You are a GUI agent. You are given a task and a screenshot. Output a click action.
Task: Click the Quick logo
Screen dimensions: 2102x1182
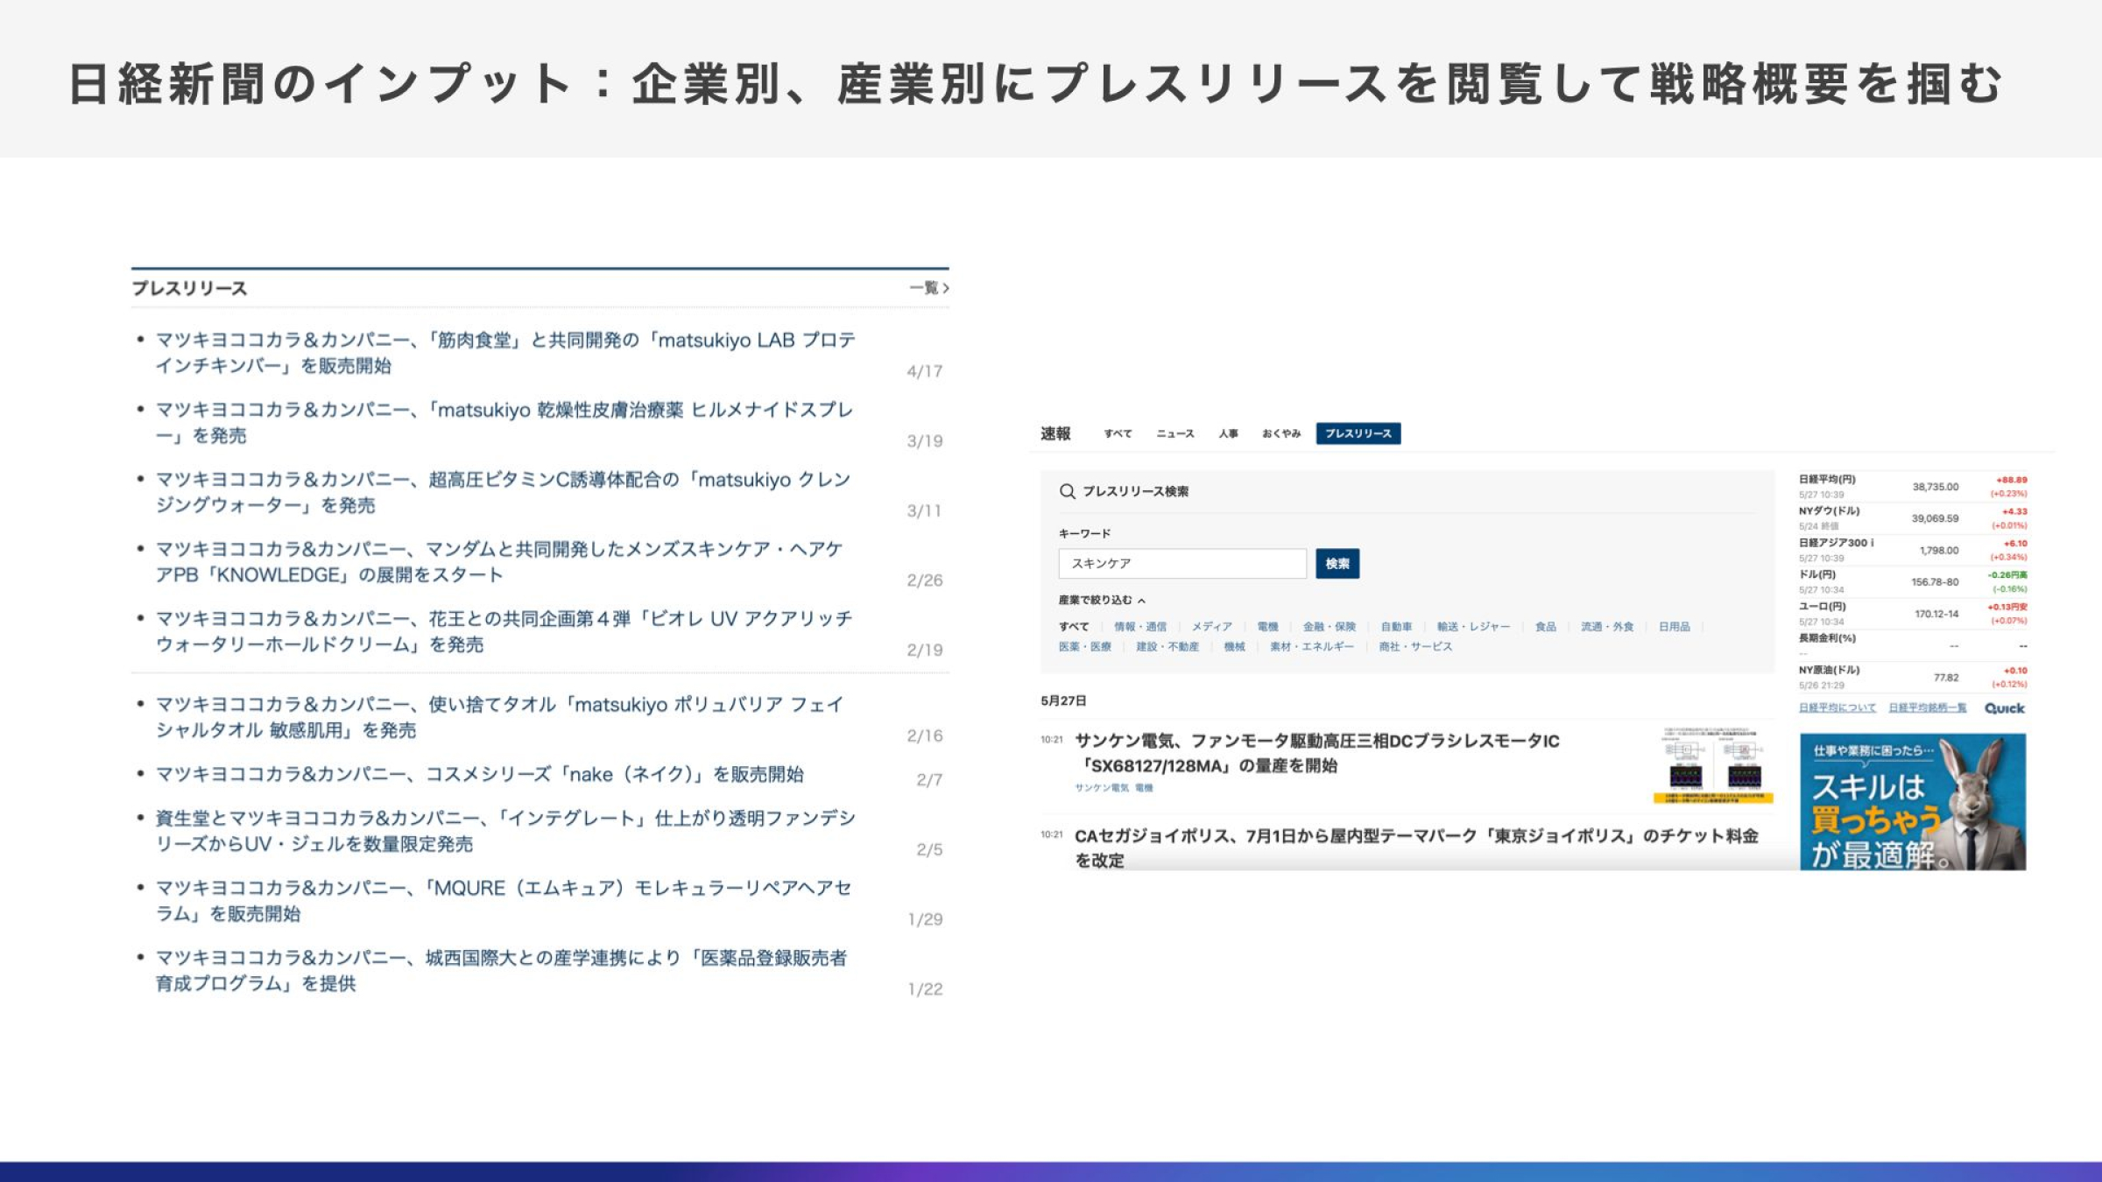tap(2004, 708)
